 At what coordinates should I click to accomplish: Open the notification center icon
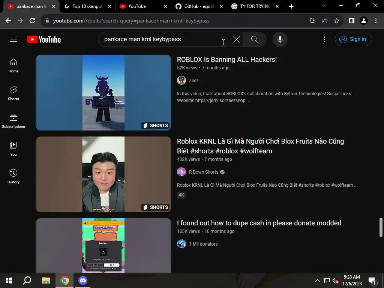(x=372, y=281)
